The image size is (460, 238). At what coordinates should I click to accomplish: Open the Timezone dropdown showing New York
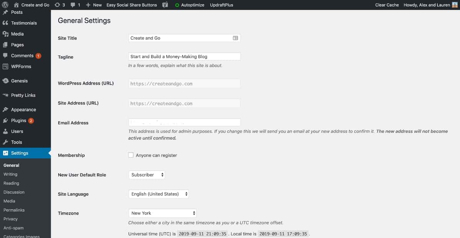pyautogui.click(x=163, y=213)
